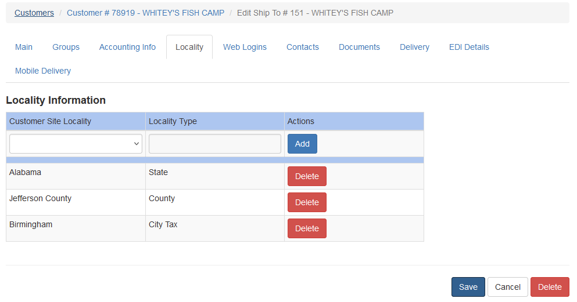Screen dimensions: 577x302
Task: Open the Contacts tab
Action: click(x=303, y=47)
